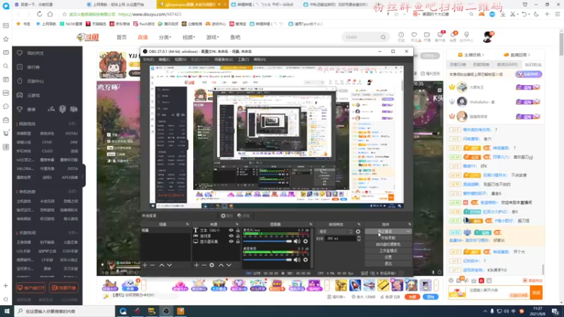This screenshot has width=564, height=317.
Task: Click 启动虚拟摄像机 button in OBS controls
Action: coord(388,244)
